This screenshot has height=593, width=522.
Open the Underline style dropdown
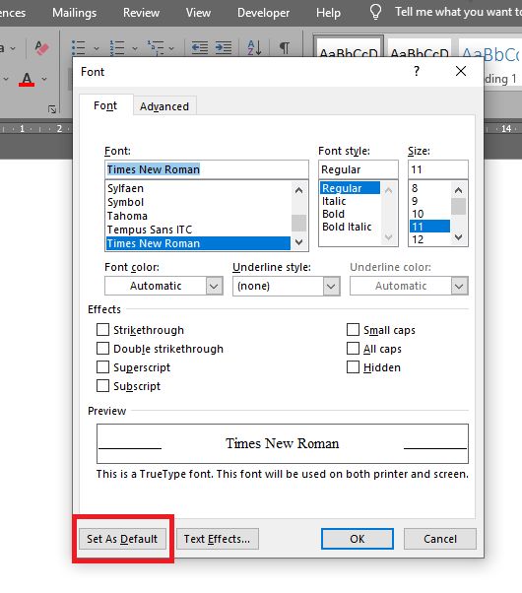tap(287, 286)
